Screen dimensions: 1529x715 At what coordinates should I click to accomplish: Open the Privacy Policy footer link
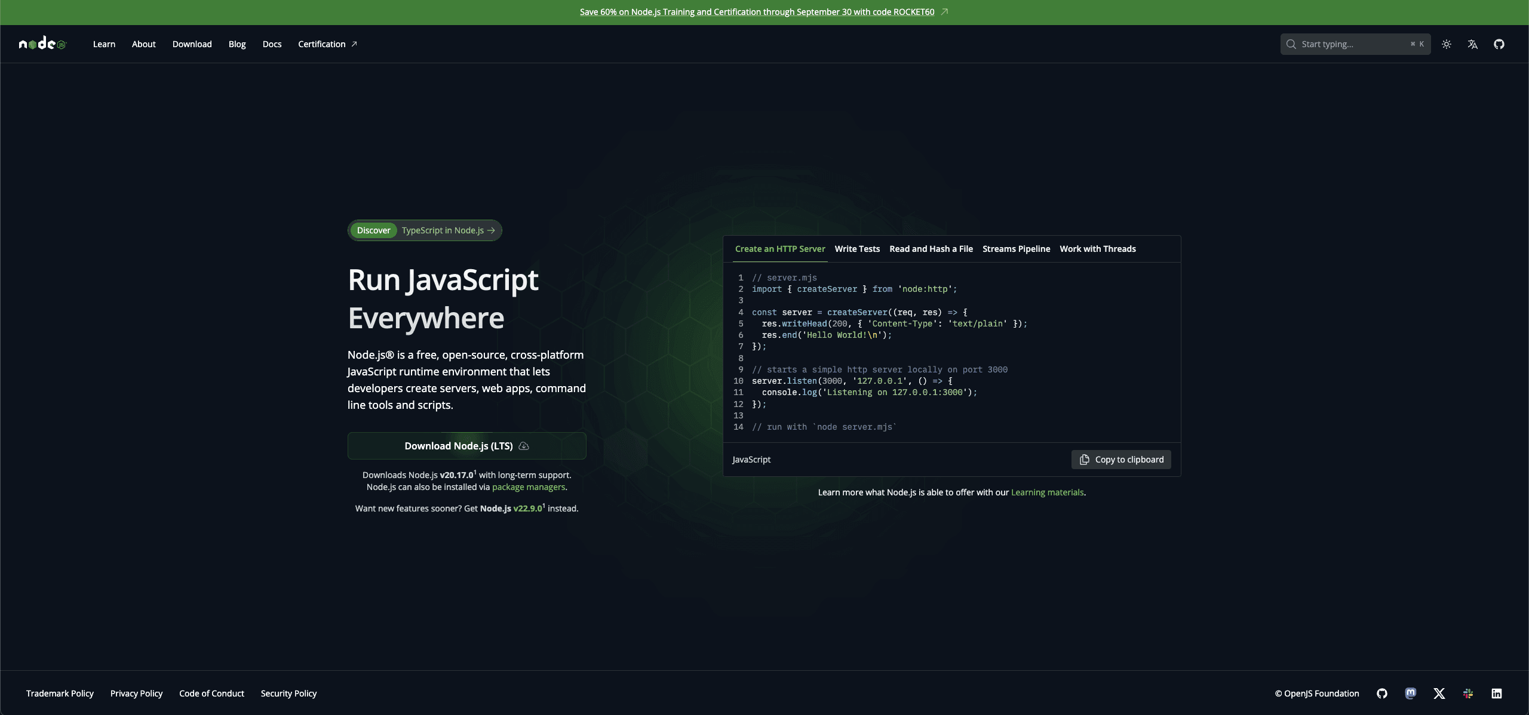click(136, 694)
